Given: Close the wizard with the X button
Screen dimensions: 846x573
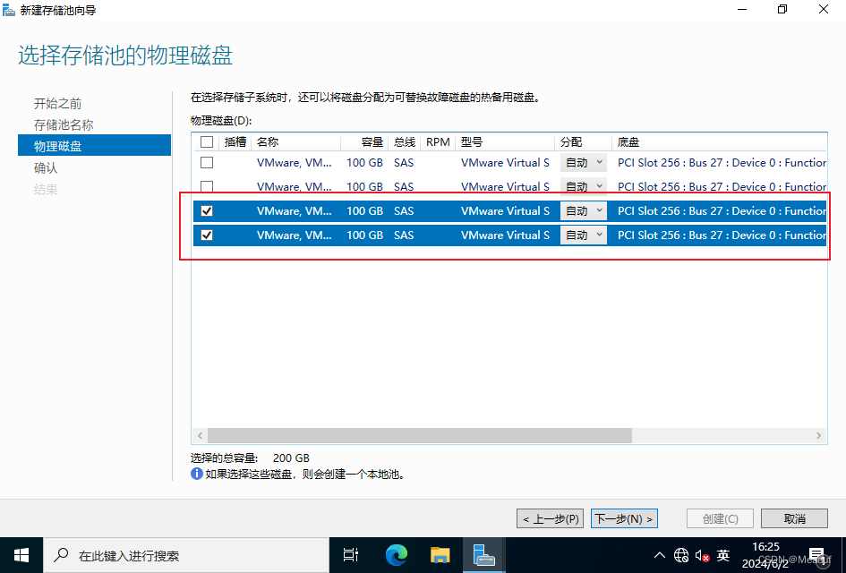Looking at the screenshot, I should click(824, 10).
